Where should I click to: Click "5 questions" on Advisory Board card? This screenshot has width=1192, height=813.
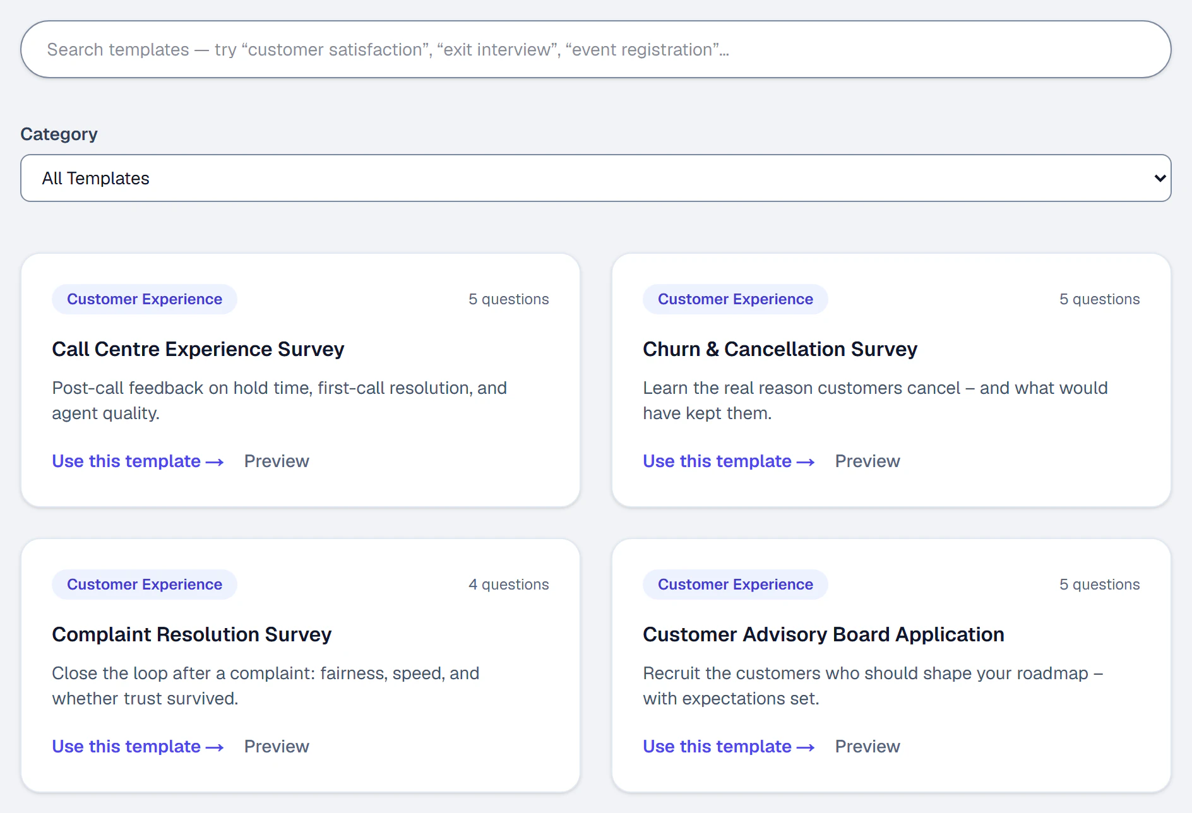click(x=1100, y=585)
